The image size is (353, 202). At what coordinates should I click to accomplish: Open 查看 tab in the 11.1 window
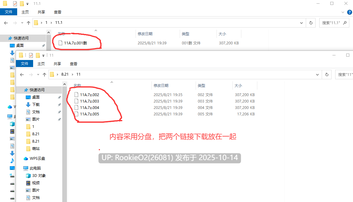[x=57, y=12]
